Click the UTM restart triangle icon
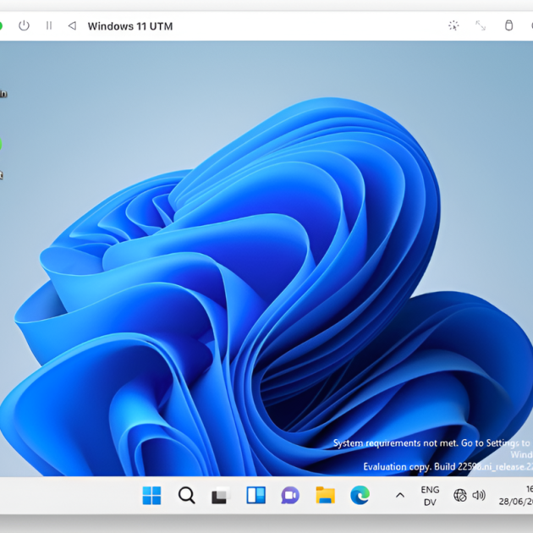The height and width of the screenshot is (533, 533). (72, 26)
